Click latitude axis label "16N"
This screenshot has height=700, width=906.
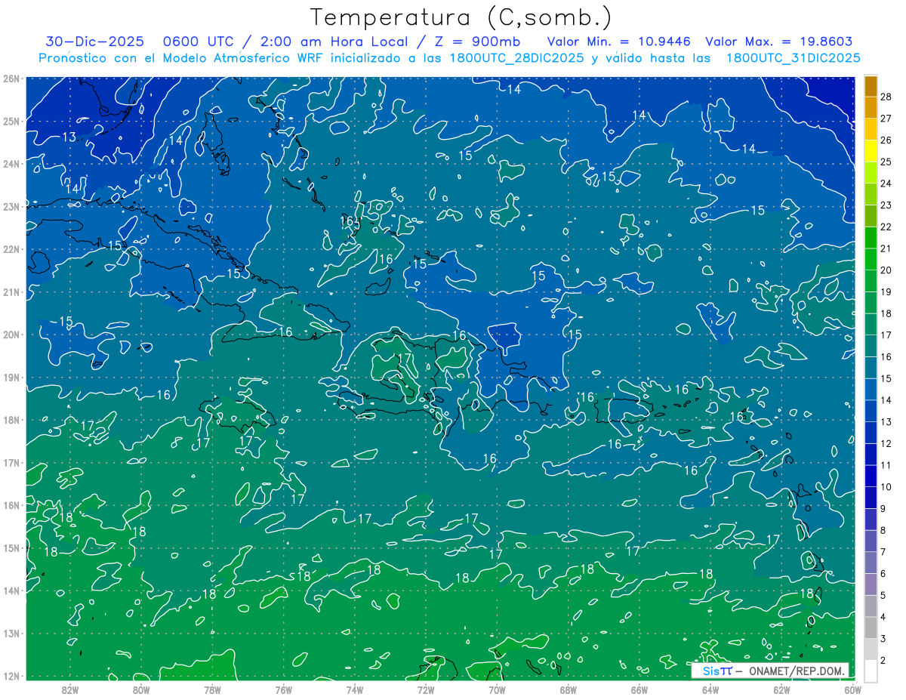pos(11,505)
